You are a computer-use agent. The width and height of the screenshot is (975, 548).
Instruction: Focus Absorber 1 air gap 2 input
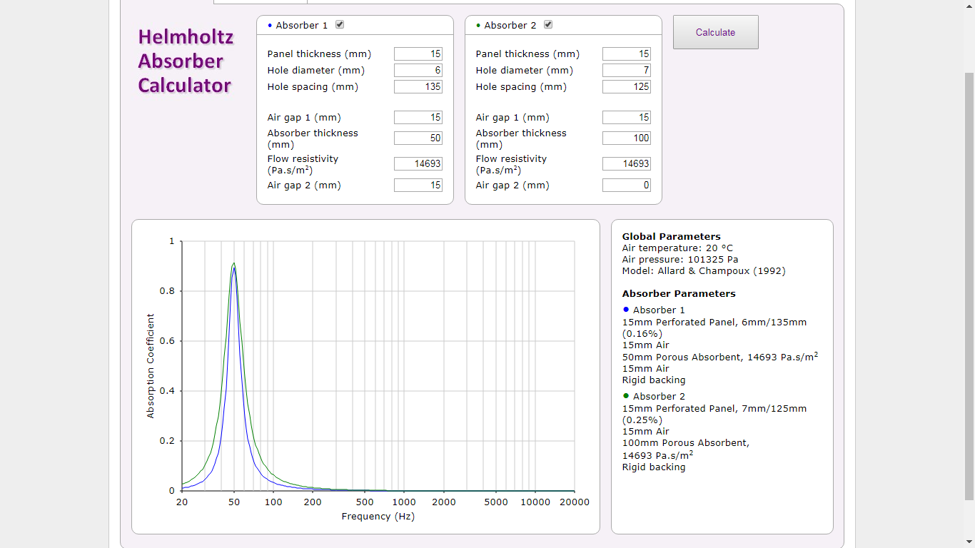(418, 186)
